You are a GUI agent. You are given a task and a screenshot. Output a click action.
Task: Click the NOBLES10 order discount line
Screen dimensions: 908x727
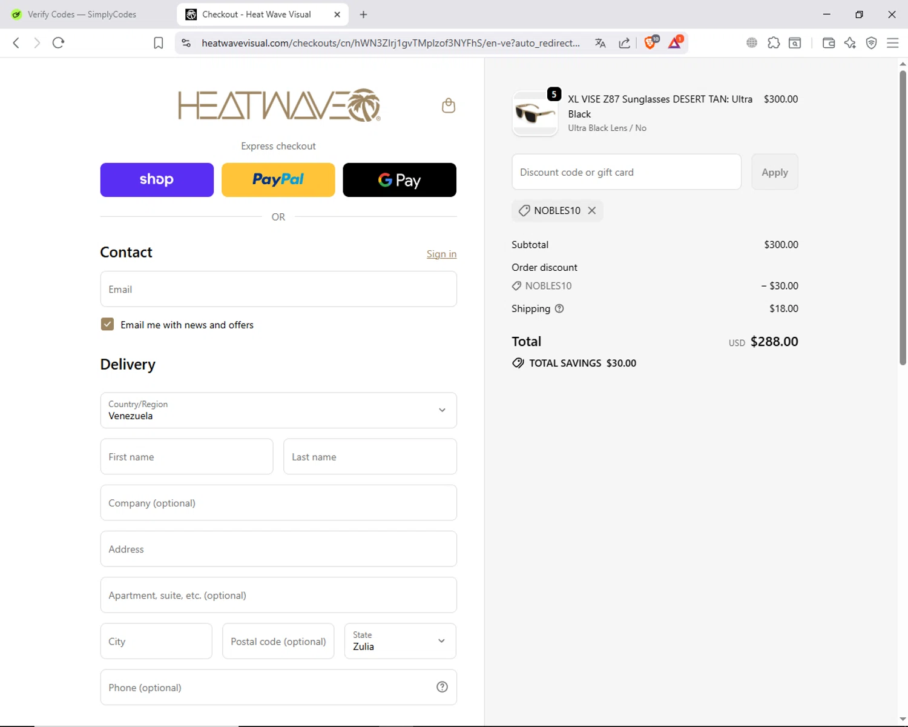[655, 285]
